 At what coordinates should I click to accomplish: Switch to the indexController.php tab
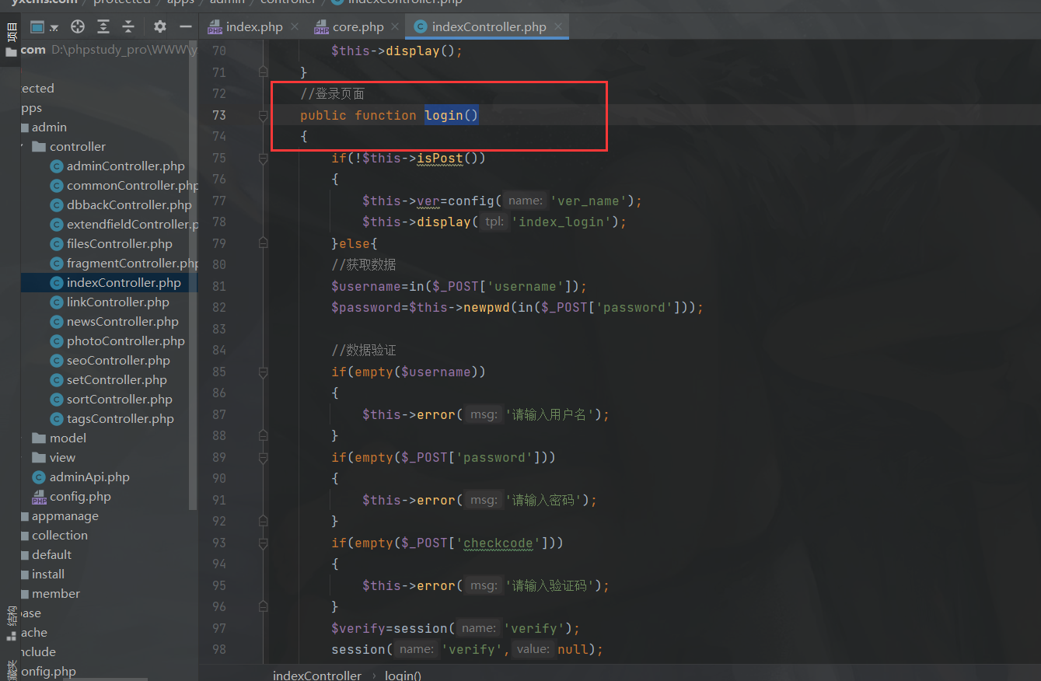(x=488, y=26)
